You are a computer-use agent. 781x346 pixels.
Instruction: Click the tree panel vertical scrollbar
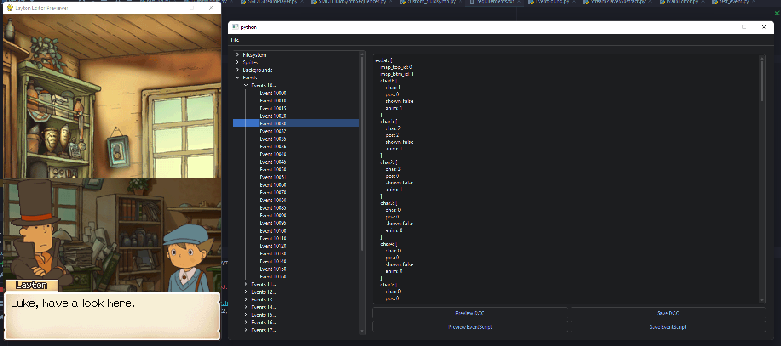[362, 153]
